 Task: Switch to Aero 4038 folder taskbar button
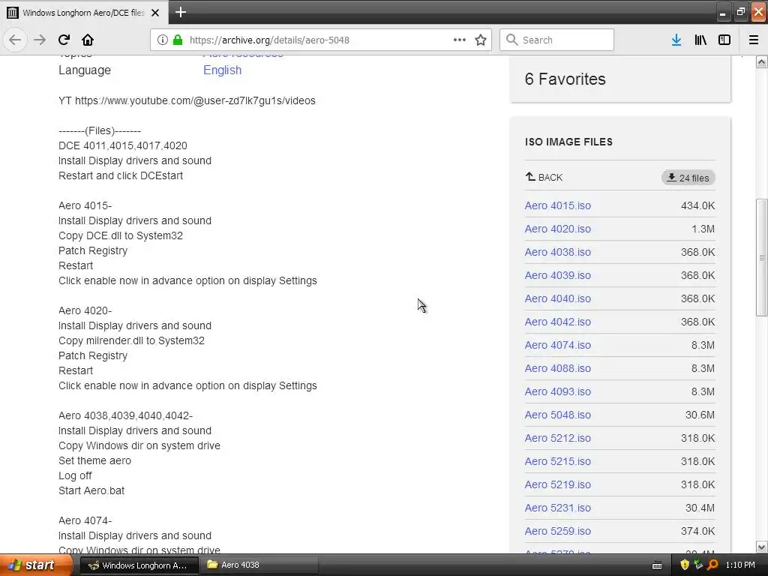tap(259, 565)
